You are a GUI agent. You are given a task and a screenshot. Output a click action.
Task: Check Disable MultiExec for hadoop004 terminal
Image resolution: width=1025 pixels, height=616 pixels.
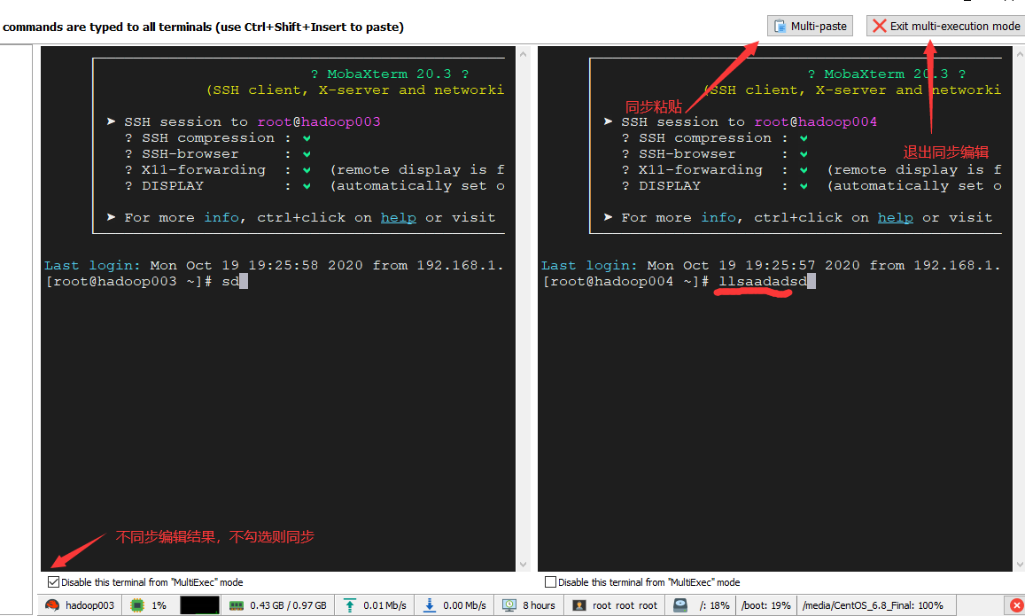550,582
